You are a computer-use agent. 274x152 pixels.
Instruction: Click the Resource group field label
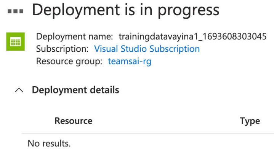point(69,61)
